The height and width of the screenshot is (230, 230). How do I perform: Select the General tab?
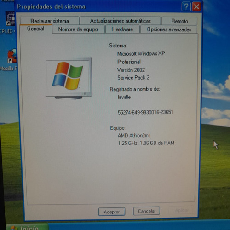point(35,29)
